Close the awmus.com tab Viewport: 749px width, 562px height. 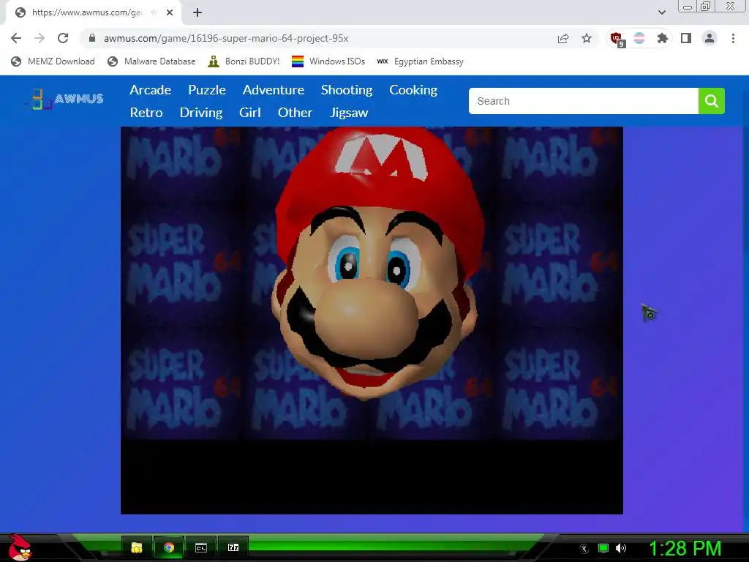(x=170, y=12)
